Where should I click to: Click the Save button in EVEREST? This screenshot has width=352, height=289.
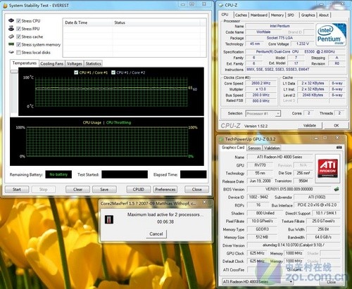(104, 189)
